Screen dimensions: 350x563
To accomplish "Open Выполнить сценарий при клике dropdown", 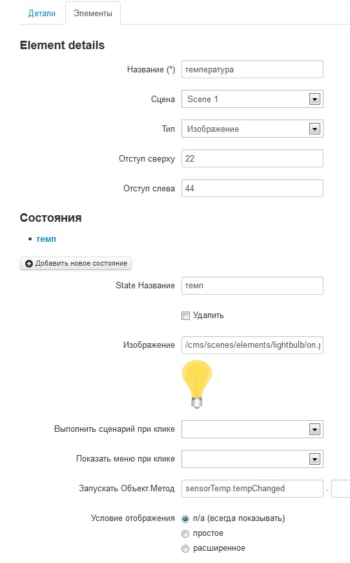I will 252,429.
